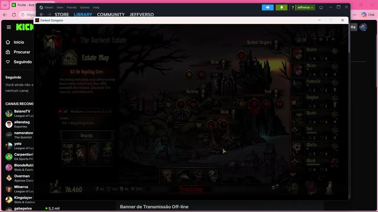The height and width of the screenshot is (212, 378).
Task: Open Início in Kick sidebar
Action: click(19, 42)
